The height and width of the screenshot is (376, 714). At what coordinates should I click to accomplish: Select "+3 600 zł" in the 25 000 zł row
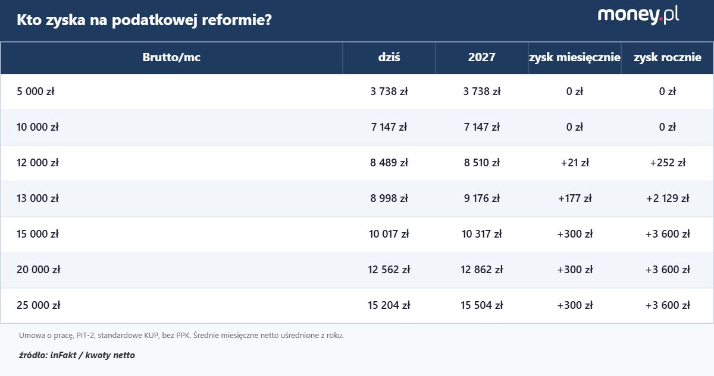[x=668, y=305]
